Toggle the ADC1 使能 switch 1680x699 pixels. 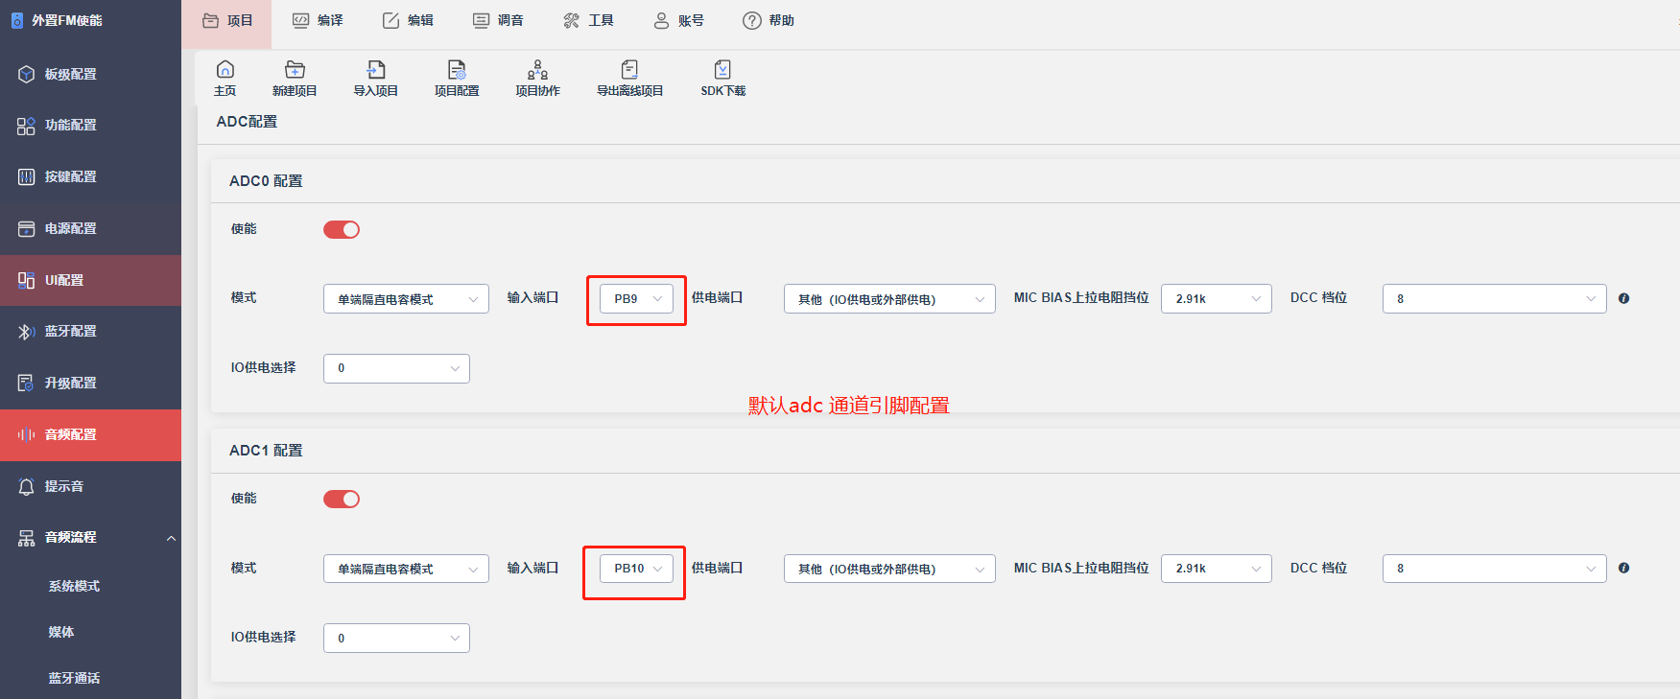[342, 499]
